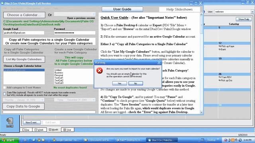Viewport: 255px width, 143px height.
Task: Click the New Event button in Palm Desktop
Action: 32,123
